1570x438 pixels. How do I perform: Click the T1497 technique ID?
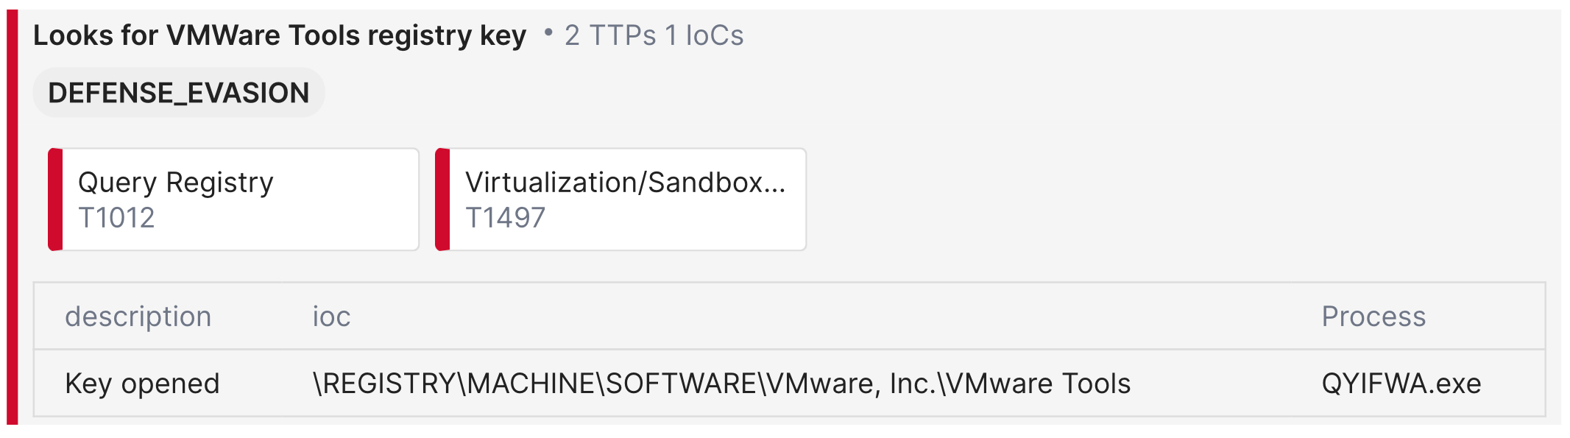(x=505, y=218)
